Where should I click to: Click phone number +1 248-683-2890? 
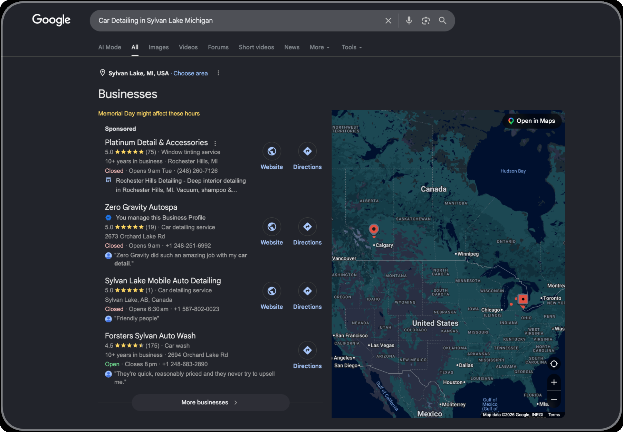(185, 364)
